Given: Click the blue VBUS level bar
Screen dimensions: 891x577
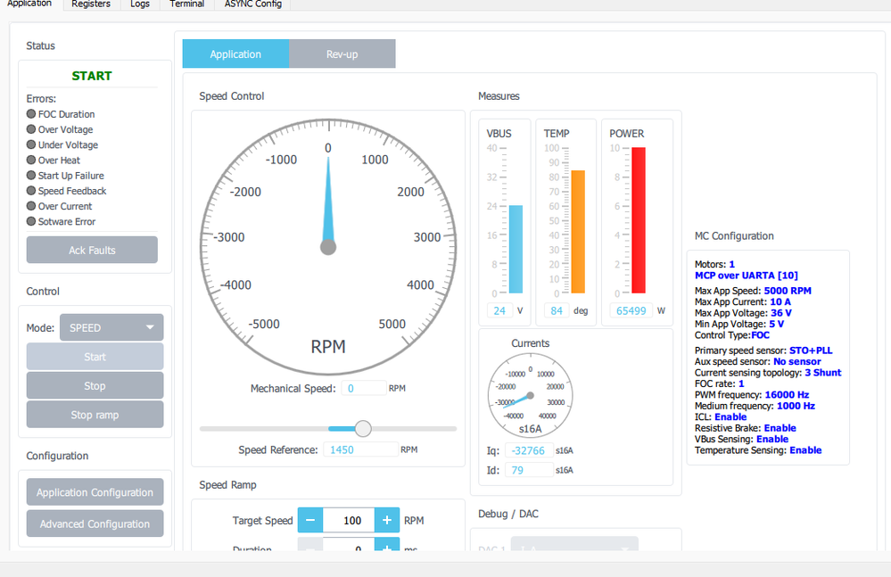Looking at the screenshot, I should (516, 250).
